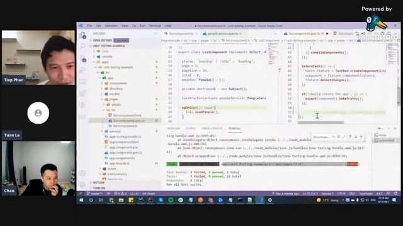Click the TypeScript language mode in status bar

[x=366, y=193]
